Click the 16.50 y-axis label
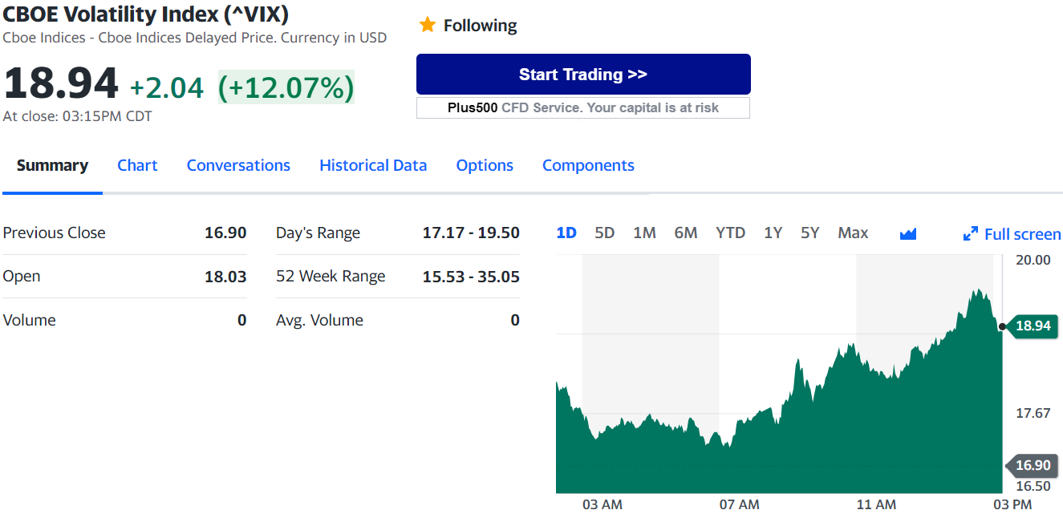Viewport: 1063px width, 514px height. [1033, 486]
